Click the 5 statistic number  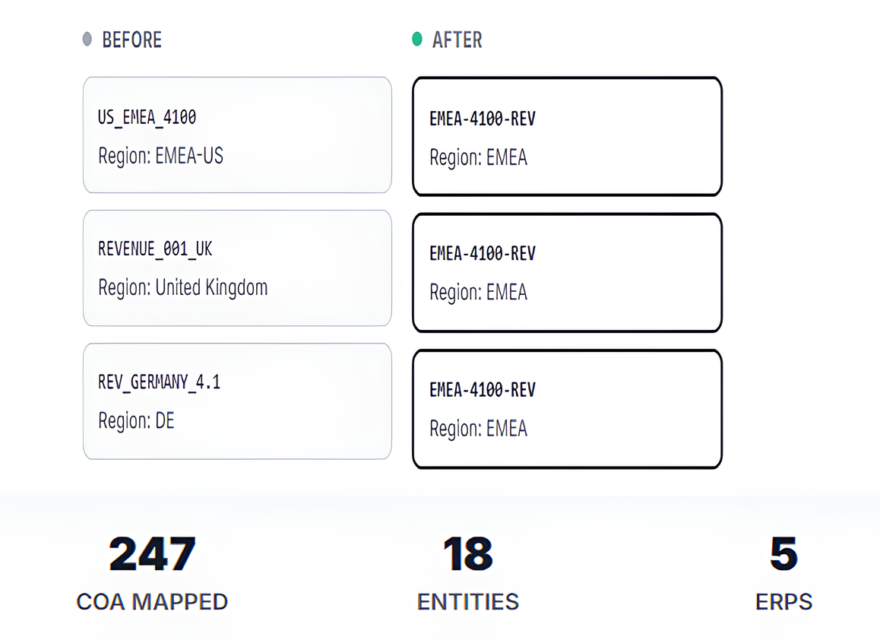pyautogui.click(x=783, y=554)
